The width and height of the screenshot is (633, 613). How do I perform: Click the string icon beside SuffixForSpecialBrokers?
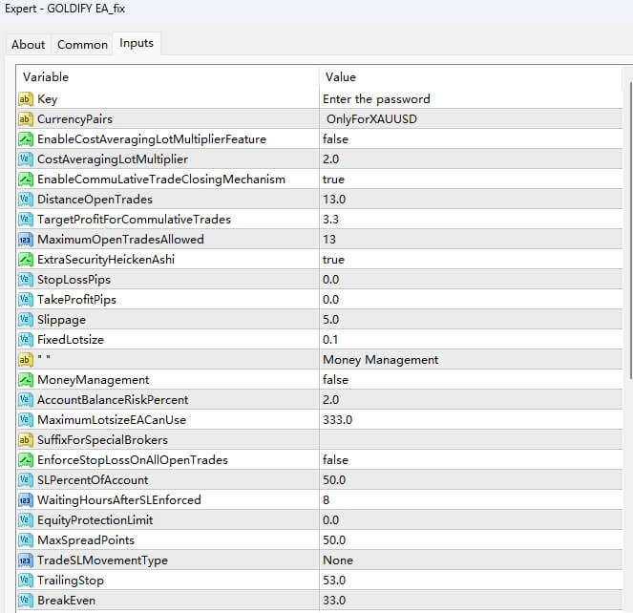pos(25,440)
